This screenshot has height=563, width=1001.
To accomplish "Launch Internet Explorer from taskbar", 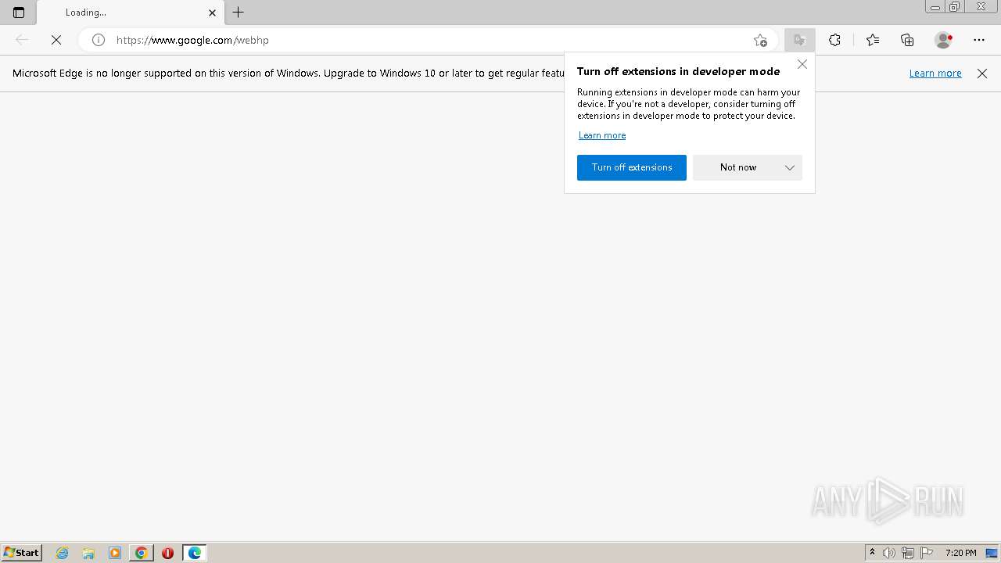I will point(63,553).
